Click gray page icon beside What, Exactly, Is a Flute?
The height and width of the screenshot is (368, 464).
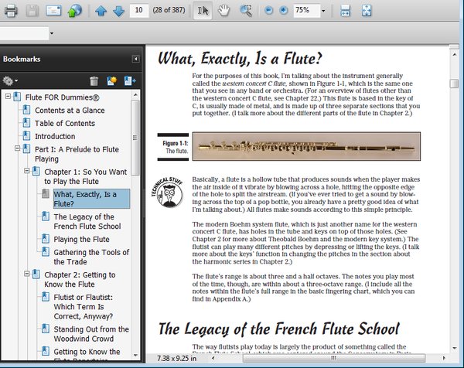[46, 193]
